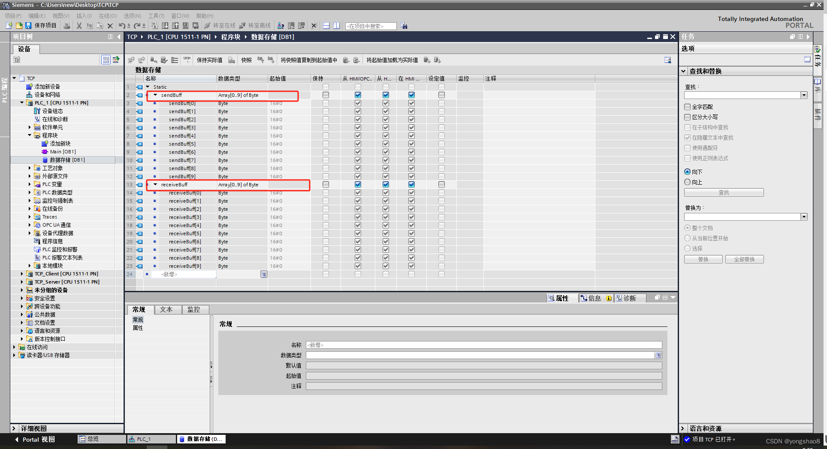
Task: Toggle 保持 checkbox for sendBuff
Action: pyautogui.click(x=326, y=95)
